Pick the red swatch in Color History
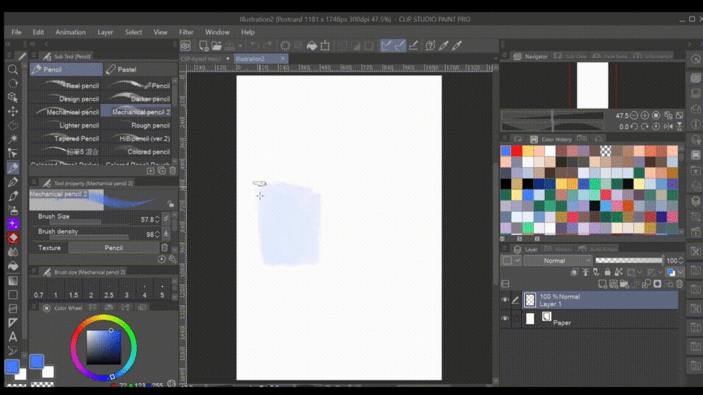The height and width of the screenshot is (395, 703). point(517,151)
